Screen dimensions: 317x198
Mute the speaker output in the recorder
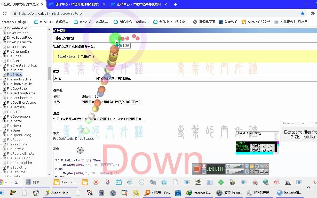228,166
